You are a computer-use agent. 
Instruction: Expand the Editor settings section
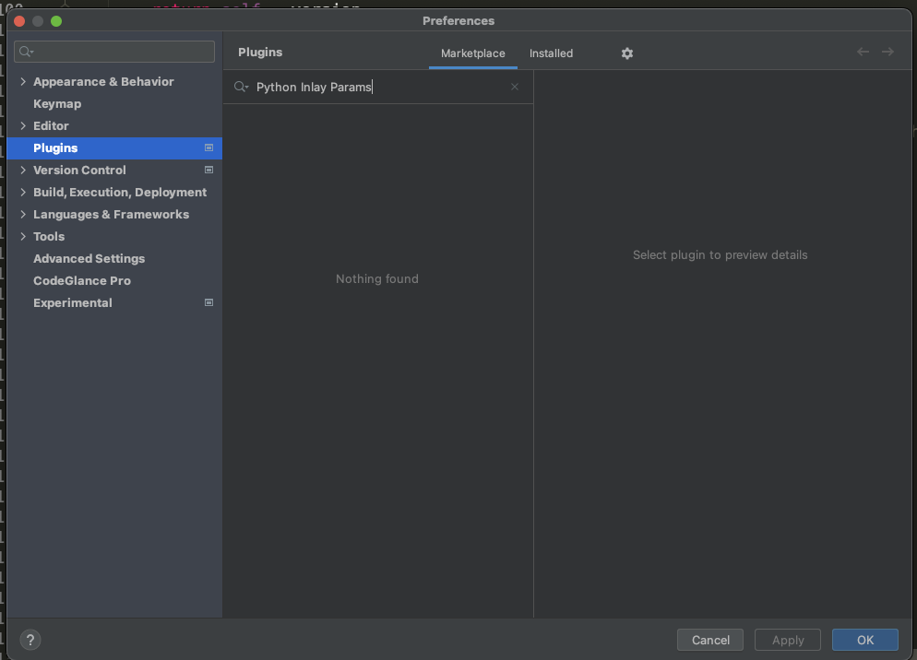[23, 125]
